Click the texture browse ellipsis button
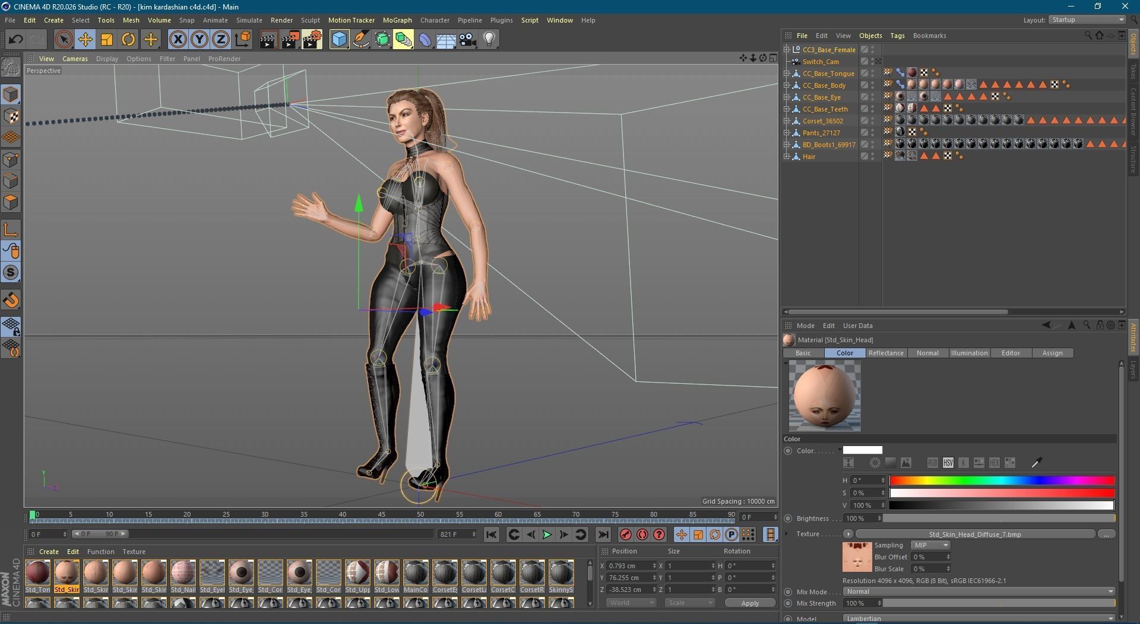 [1106, 534]
